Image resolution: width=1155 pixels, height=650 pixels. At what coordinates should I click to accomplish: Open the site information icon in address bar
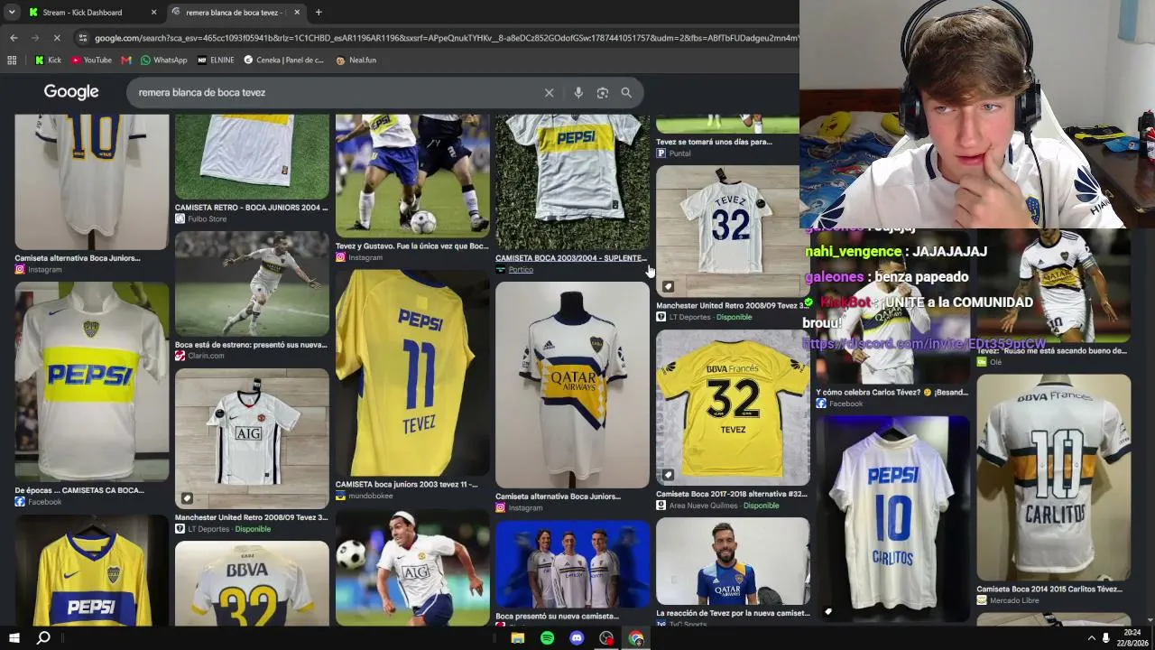coord(83,38)
